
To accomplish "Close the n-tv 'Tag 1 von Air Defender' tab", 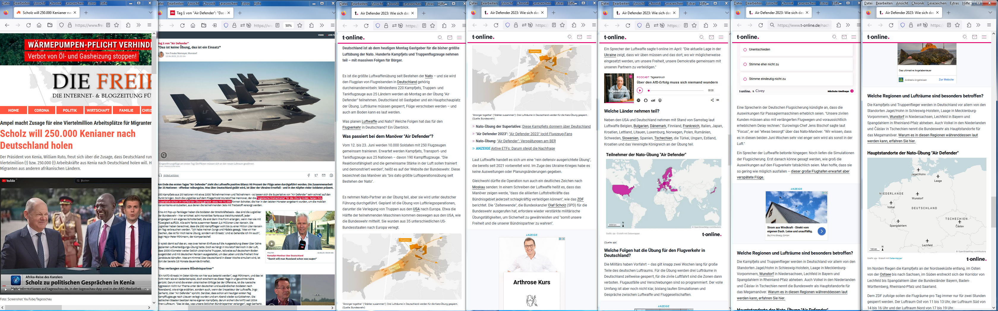I will (x=229, y=12).
